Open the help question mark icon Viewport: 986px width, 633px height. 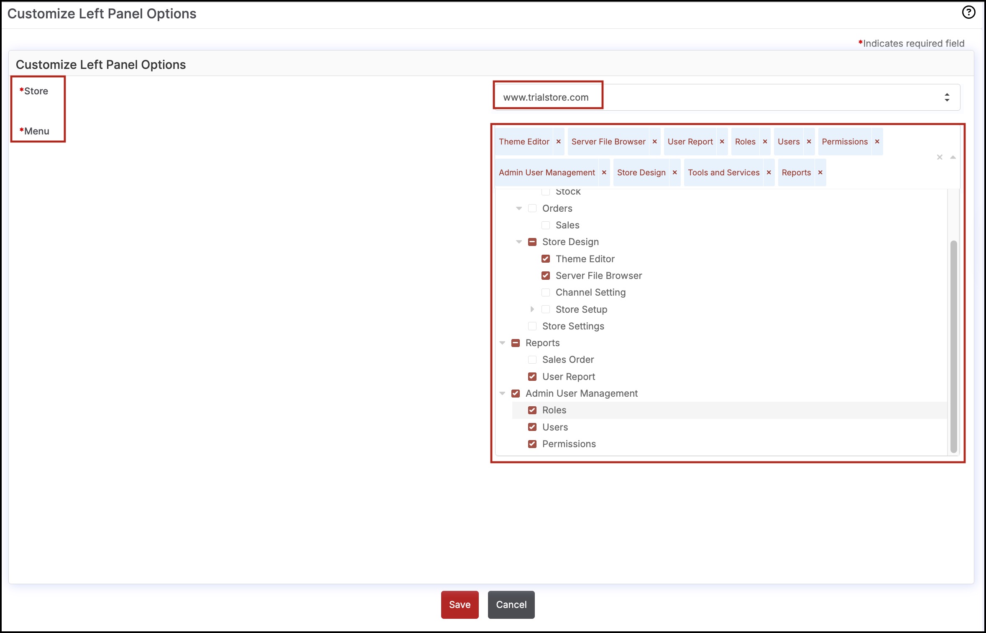point(968,13)
